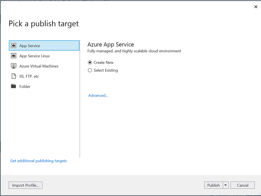Click the App Service Linux icon
The height and width of the screenshot is (196, 261).
click(14, 56)
